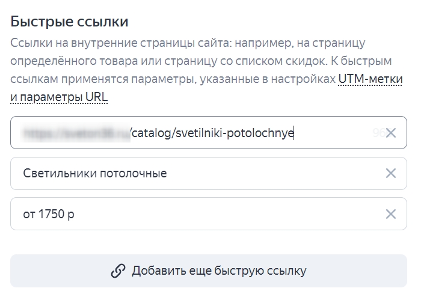Clear the "от 1750 р" description field
The image size is (421, 297).
click(390, 214)
